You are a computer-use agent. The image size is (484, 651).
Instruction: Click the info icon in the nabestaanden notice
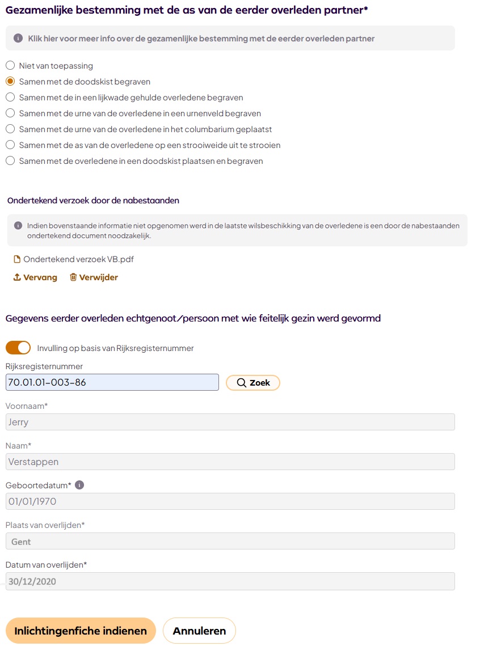point(19,225)
